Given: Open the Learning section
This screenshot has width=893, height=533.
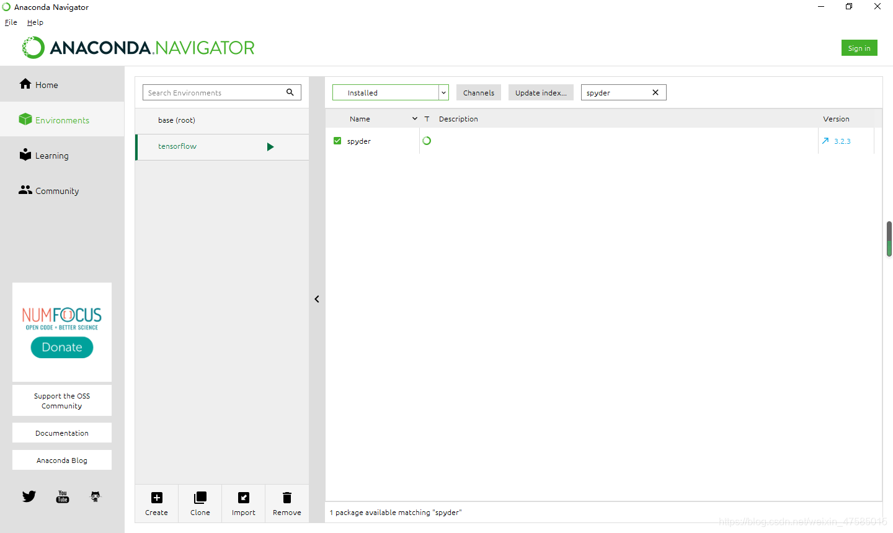Looking at the screenshot, I should (62, 155).
